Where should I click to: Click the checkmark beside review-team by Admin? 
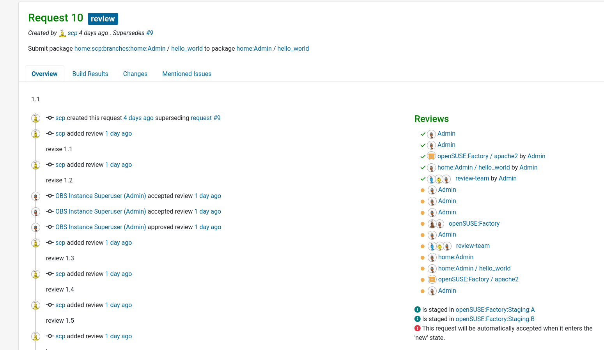[423, 179]
